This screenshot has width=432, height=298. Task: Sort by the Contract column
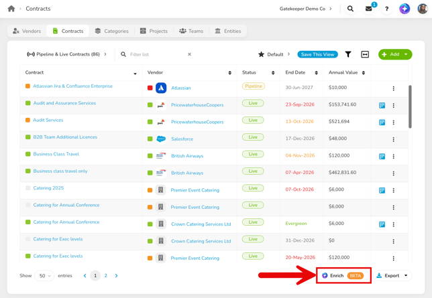tap(135, 73)
